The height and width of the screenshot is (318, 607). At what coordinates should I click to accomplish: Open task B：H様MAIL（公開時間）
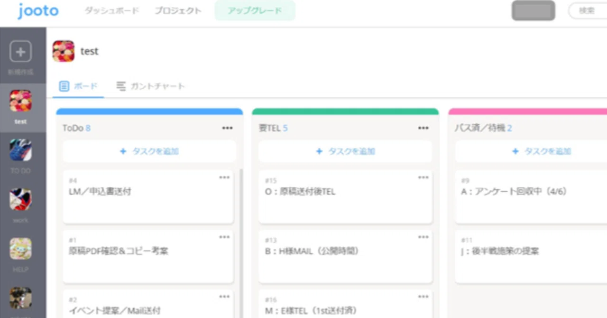coord(345,256)
